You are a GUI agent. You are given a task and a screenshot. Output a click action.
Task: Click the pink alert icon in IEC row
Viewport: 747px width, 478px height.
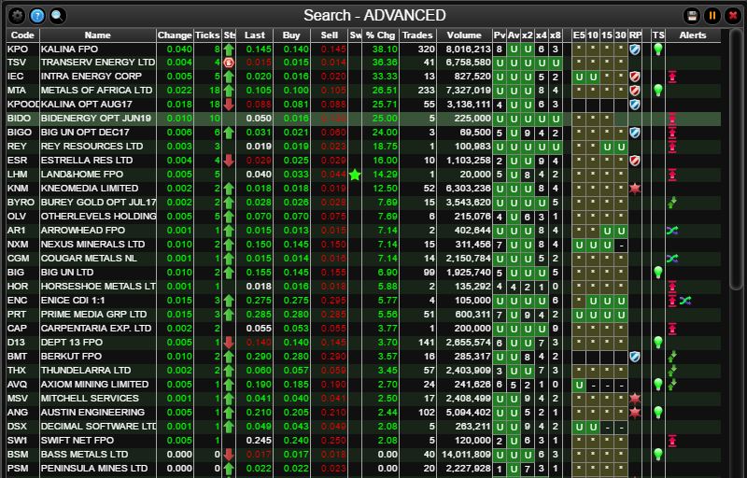672,77
